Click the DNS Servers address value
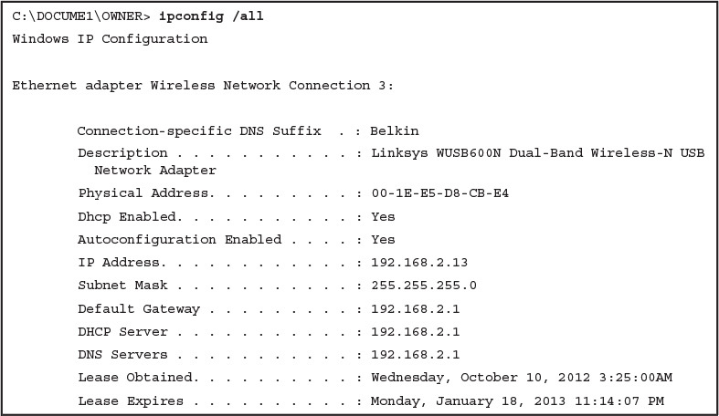 tap(415, 354)
